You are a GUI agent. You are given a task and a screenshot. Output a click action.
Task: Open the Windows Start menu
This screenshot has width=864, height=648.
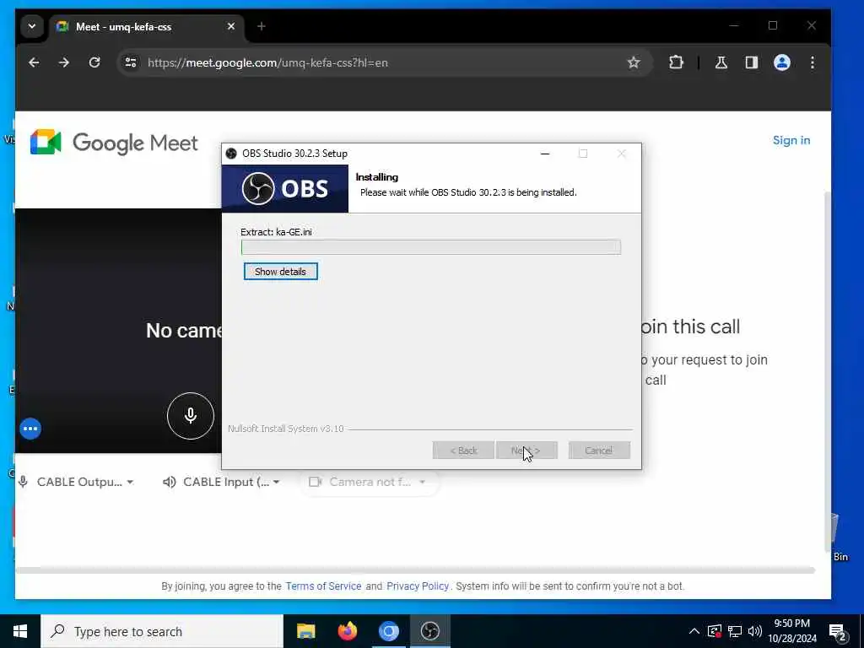20,631
